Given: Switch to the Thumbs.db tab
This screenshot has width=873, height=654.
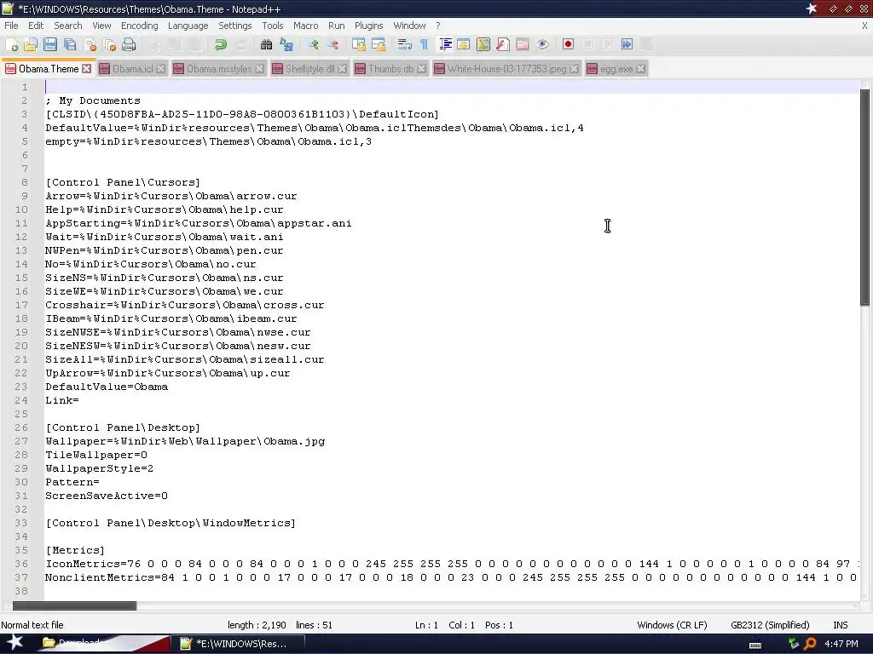Looking at the screenshot, I should click(x=390, y=69).
